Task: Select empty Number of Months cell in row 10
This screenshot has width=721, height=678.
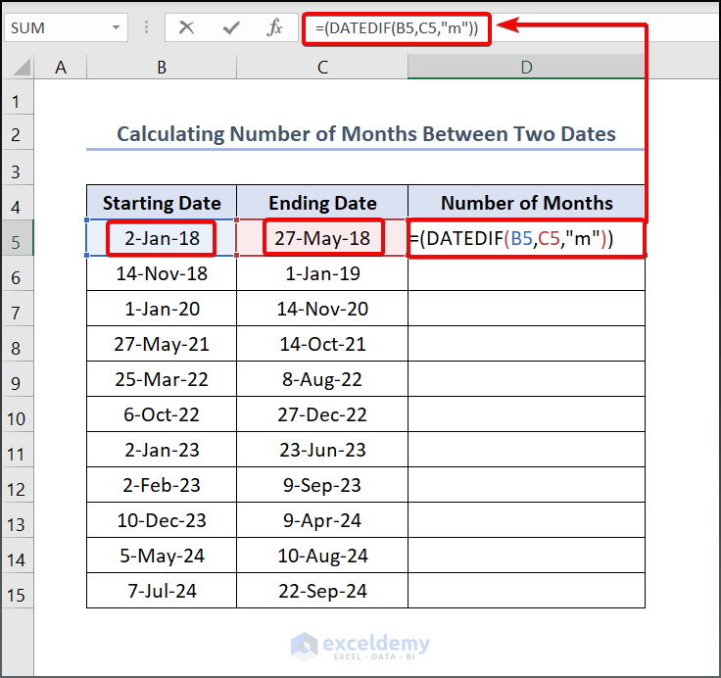Action: click(526, 414)
